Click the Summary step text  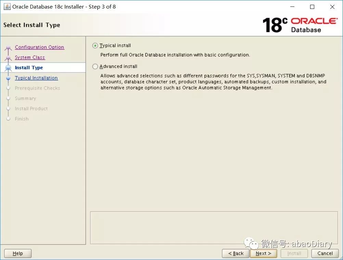(x=25, y=98)
